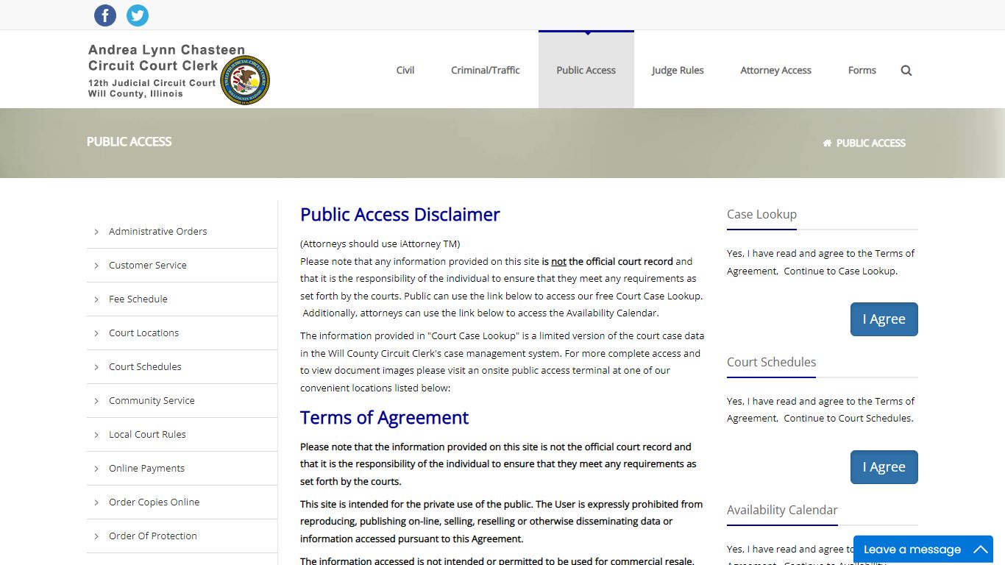The height and width of the screenshot is (565, 1005).
Task: View Court Locations link
Action: click(144, 333)
